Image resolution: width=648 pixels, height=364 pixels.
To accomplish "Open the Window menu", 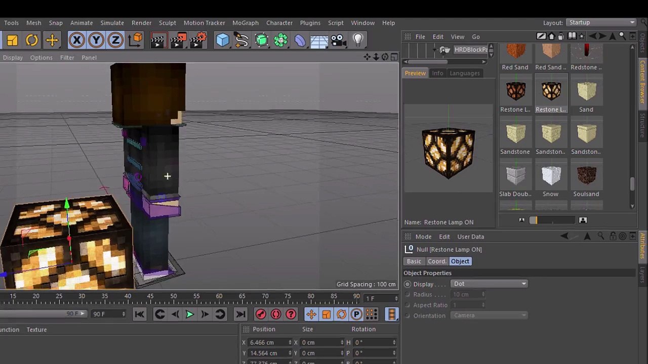I will 363,23.
